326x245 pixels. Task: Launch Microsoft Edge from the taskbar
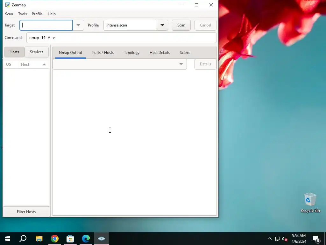(86, 239)
